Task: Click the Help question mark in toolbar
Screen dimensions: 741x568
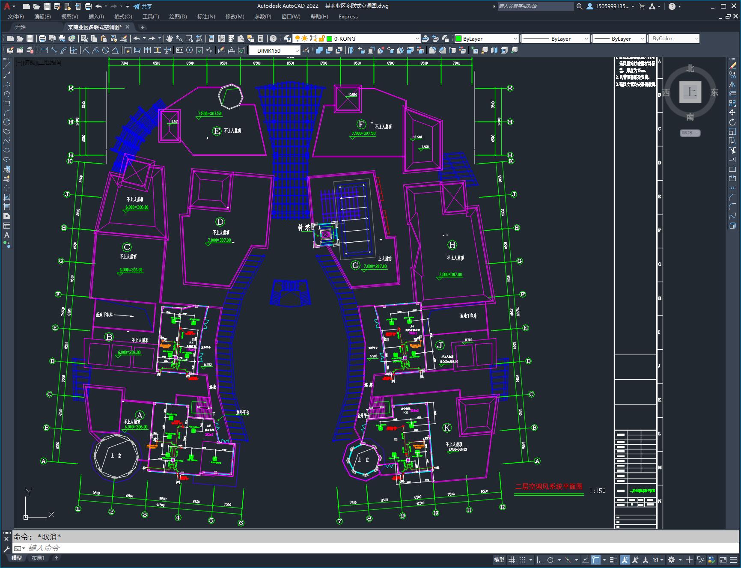Action: coord(273,39)
